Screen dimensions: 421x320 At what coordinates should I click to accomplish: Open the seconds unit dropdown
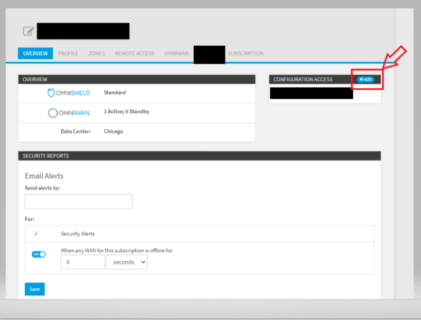127,262
